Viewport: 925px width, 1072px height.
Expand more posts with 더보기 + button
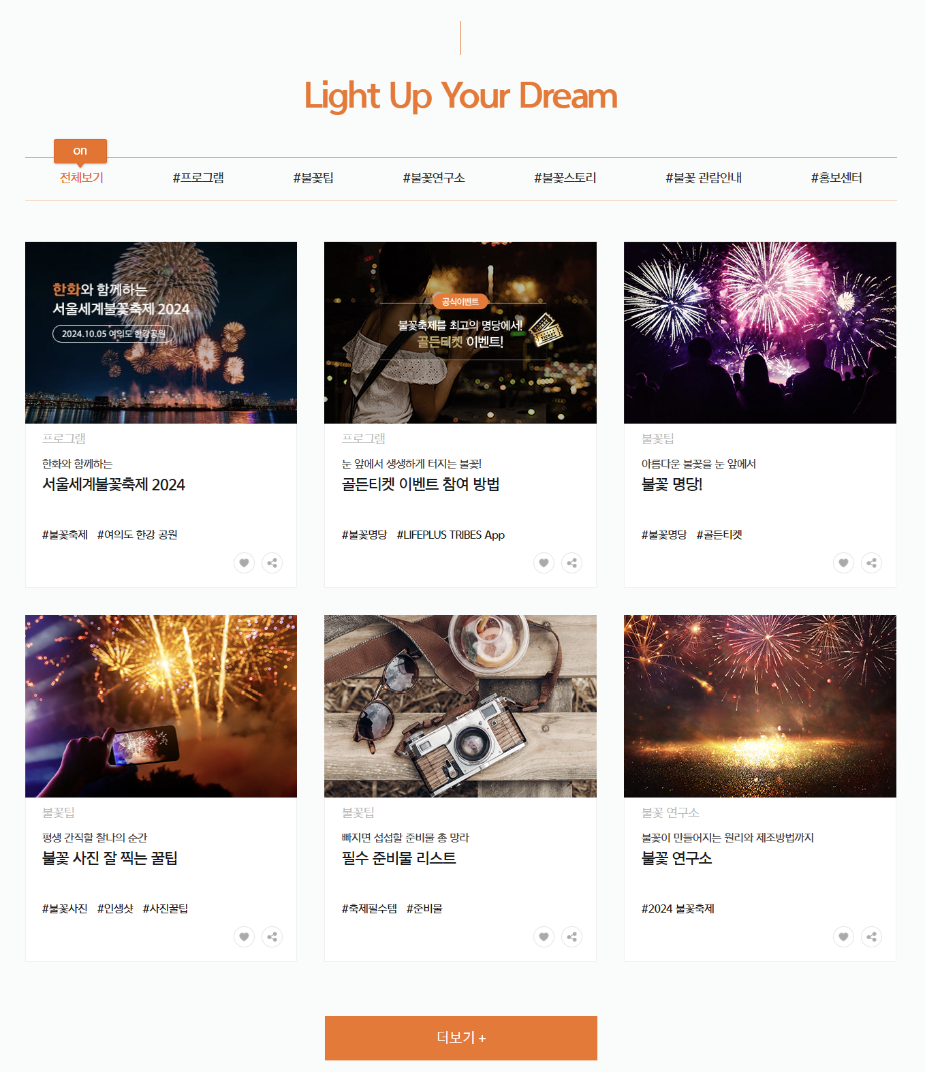click(461, 1038)
